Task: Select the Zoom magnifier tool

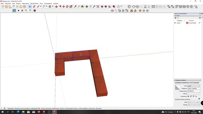Action: (x=94, y=6)
